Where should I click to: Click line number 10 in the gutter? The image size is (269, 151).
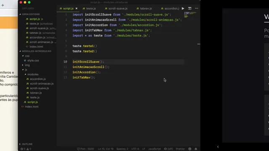(65, 62)
